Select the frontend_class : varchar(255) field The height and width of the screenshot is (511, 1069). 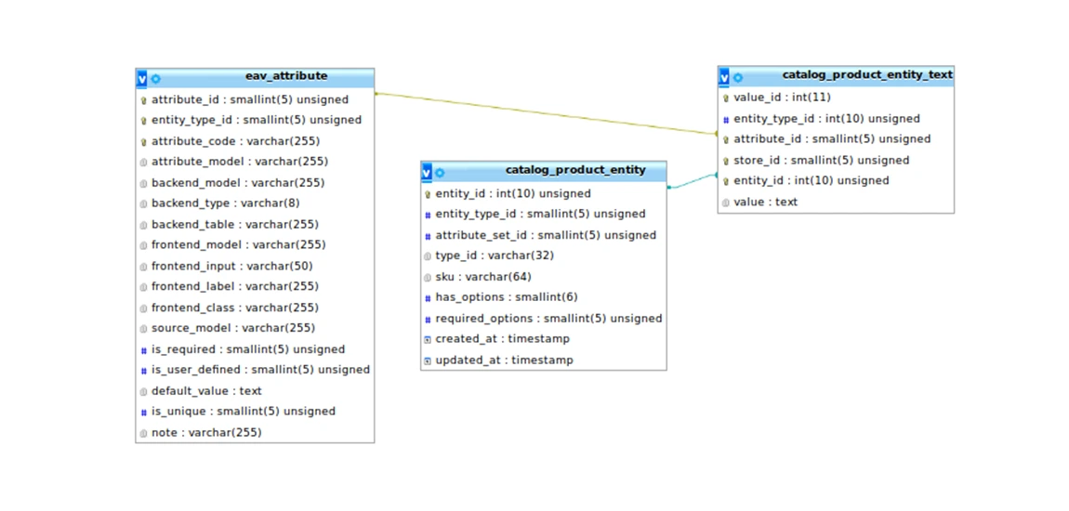(235, 308)
